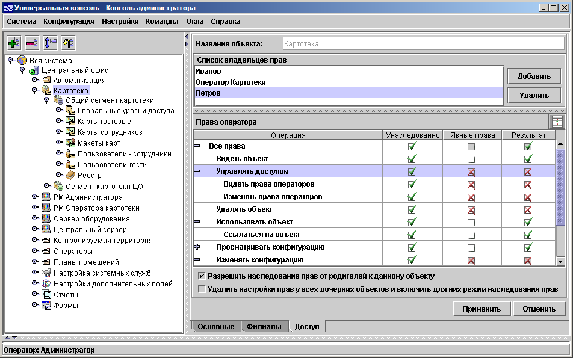This screenshot has width=573, height=358.
Task: Click the Удалить button
Action: click(x=534, y=95)
